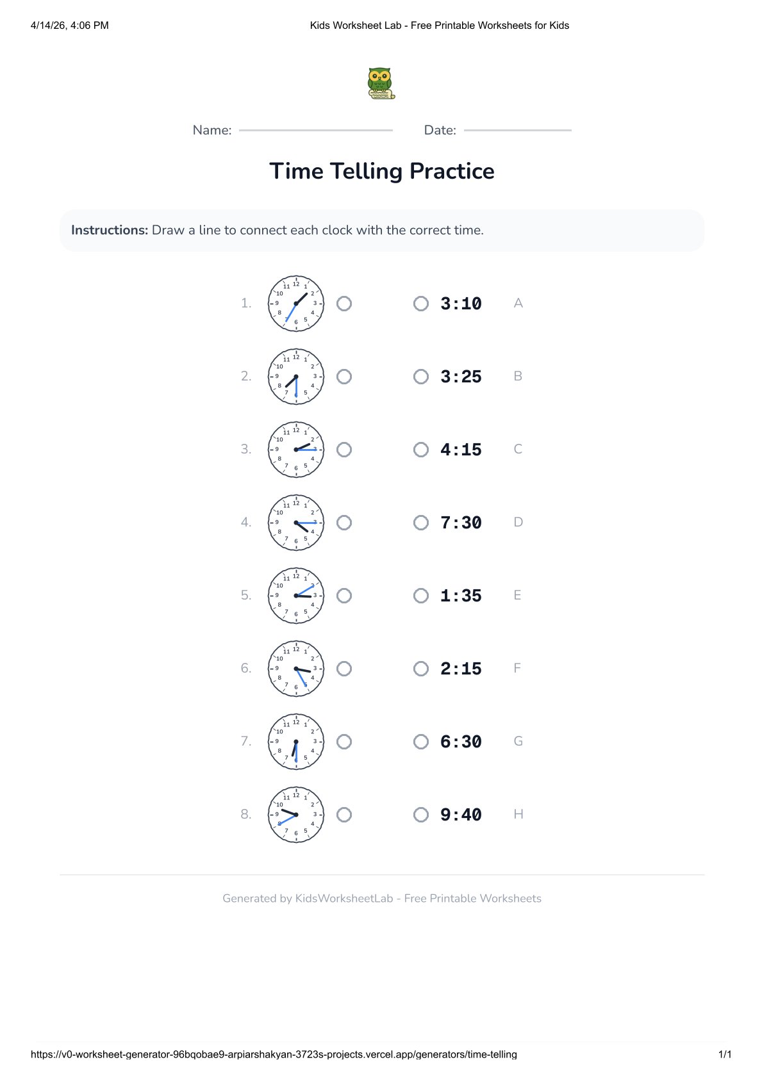The width and height of the screenshot is (762, 1078).
Task: Click the clock face for question 2
Action: [x=296, y=377]
